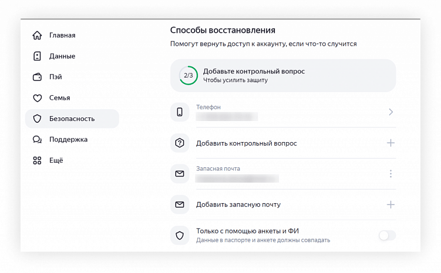Click the question mark hexagon icon

(x=180, y=143)
